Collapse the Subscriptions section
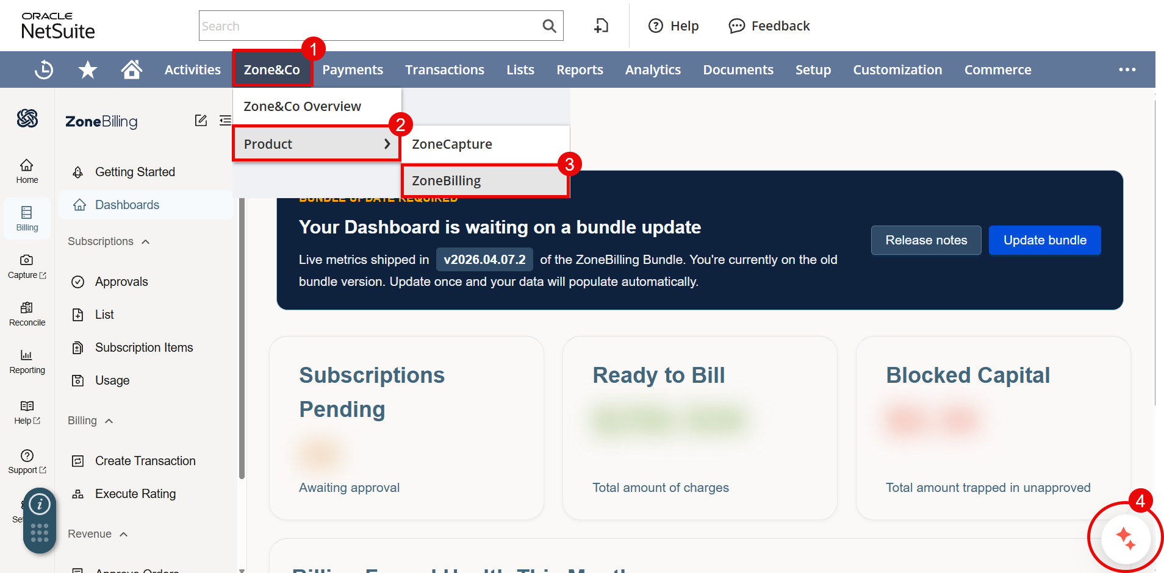Screen dimensions: 1164x573 click(109, 241)
